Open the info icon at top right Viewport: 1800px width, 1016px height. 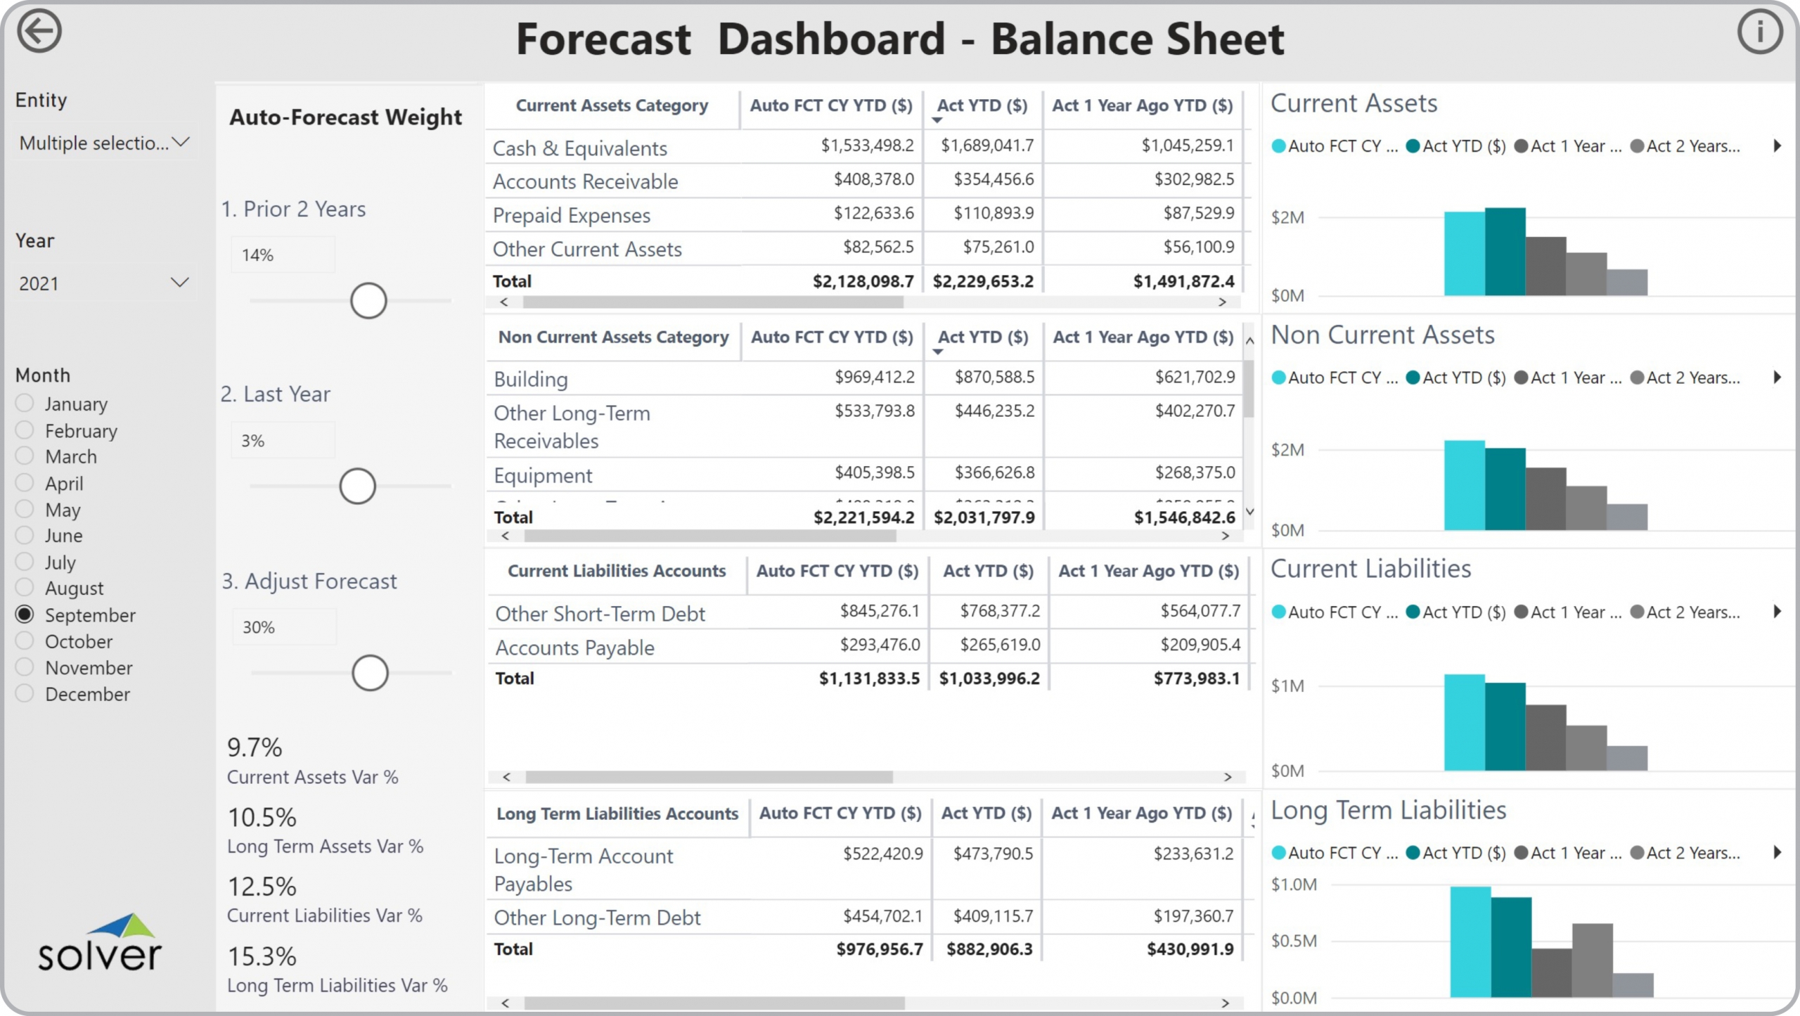pos(1759,32)
